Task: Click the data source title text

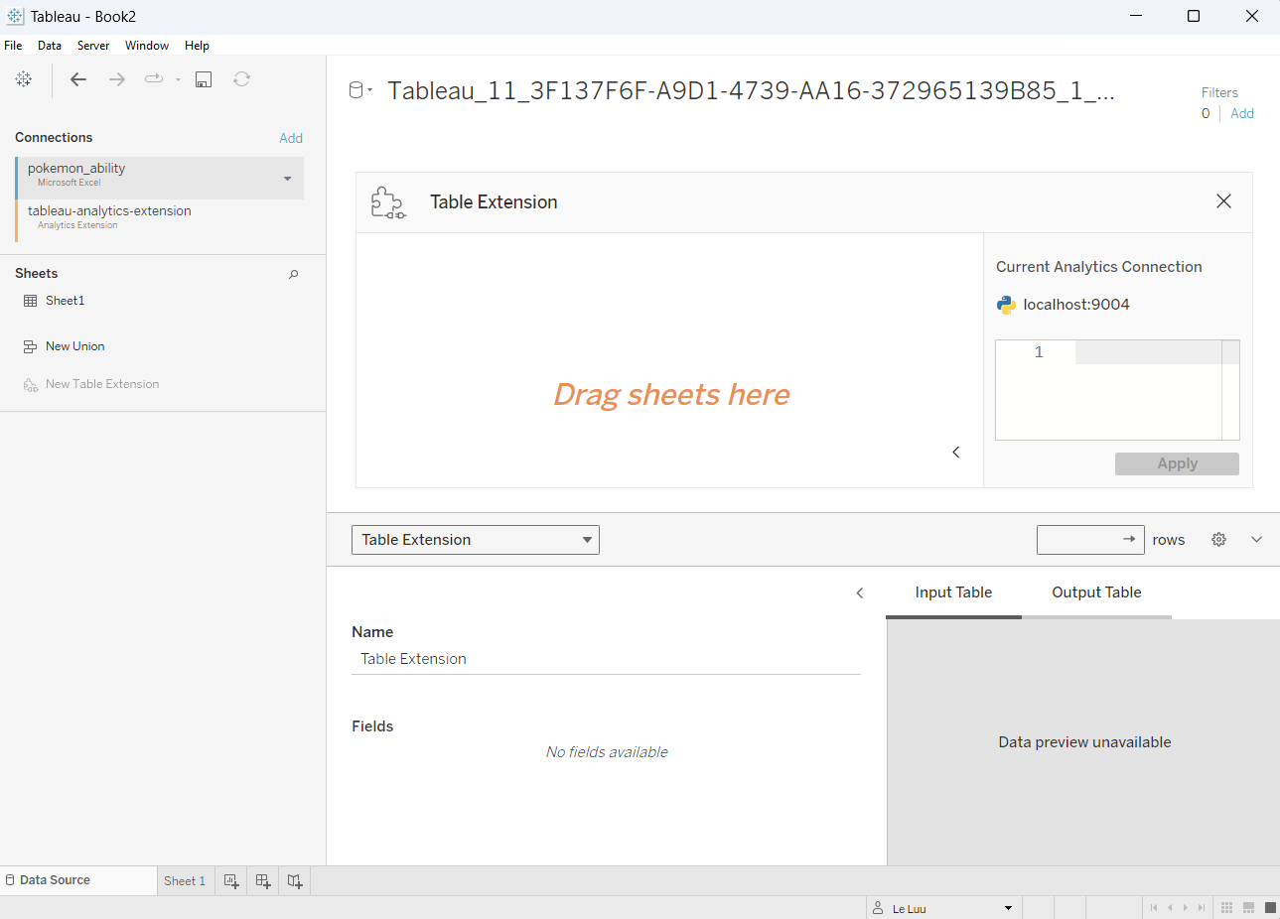Action: tap(751, 91)
